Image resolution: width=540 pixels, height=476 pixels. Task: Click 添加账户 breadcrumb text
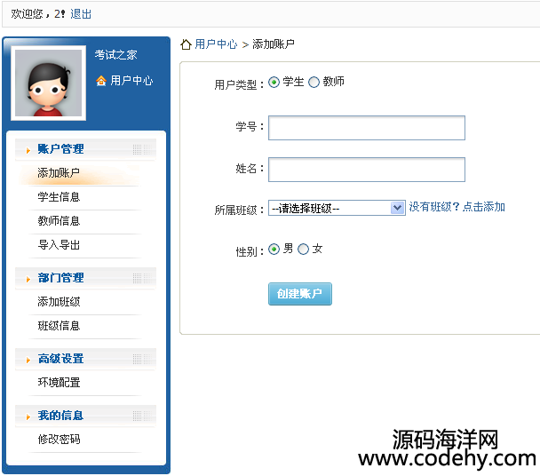274,44
